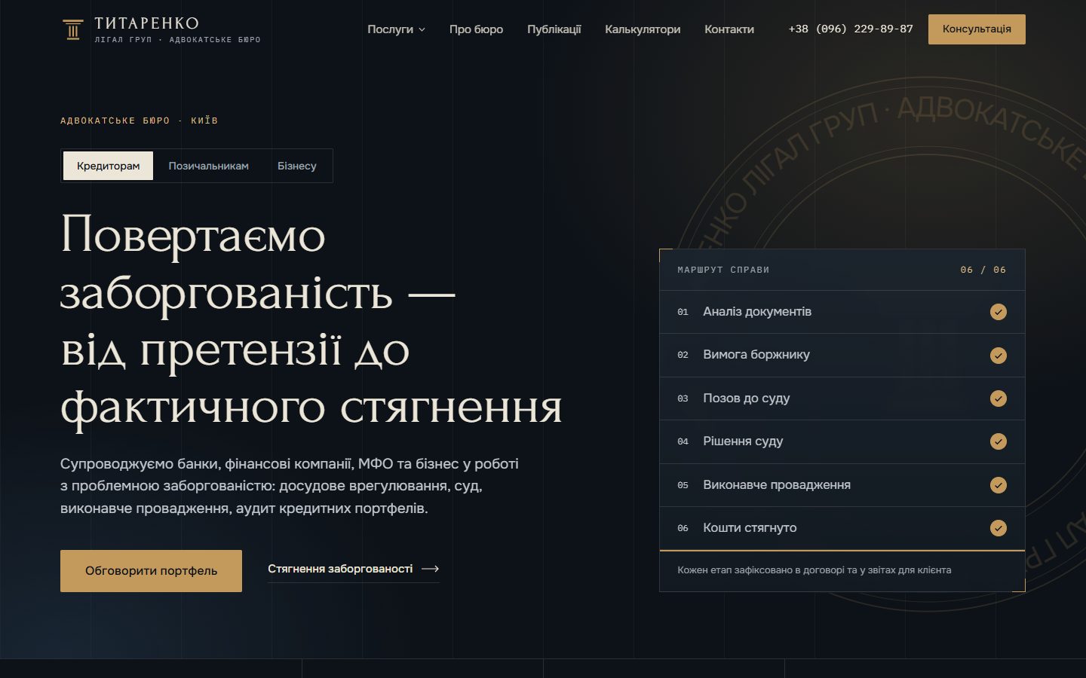1086x678 pixels.
Task: Select the Кредиторам tab
Action: point(108,166)
